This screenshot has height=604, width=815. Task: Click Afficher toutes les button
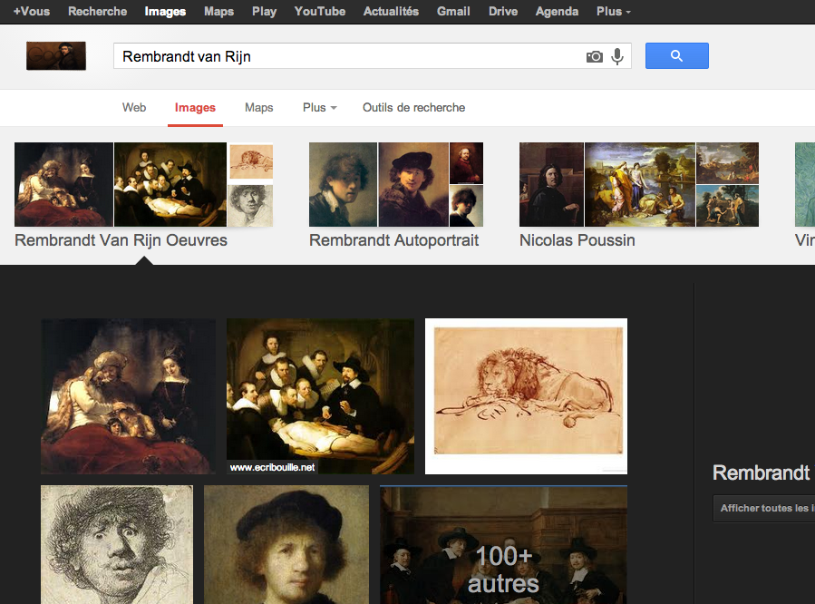tap(764, 509)
